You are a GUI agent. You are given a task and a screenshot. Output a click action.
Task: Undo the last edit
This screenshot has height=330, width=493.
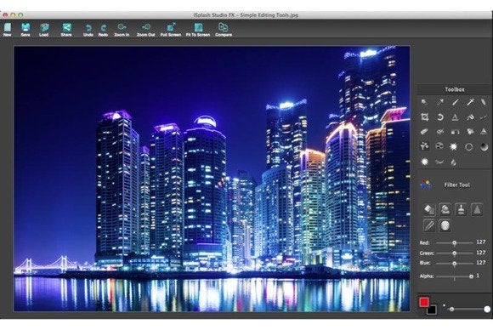88,31
